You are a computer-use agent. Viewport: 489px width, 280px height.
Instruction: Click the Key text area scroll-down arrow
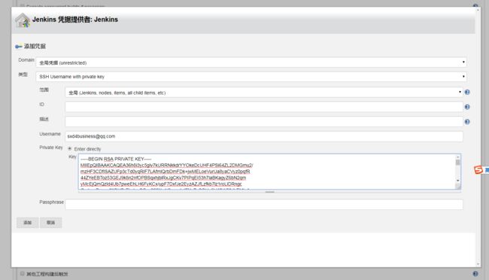tap(458, 181)
